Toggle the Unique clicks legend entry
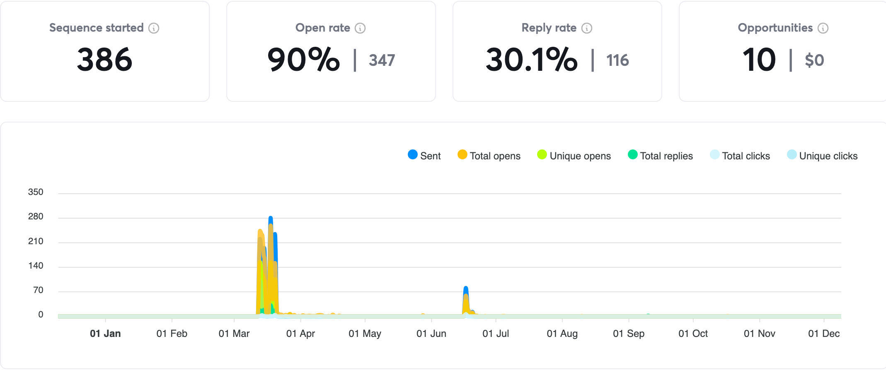 pyautogui.click(x=822, y=156)
